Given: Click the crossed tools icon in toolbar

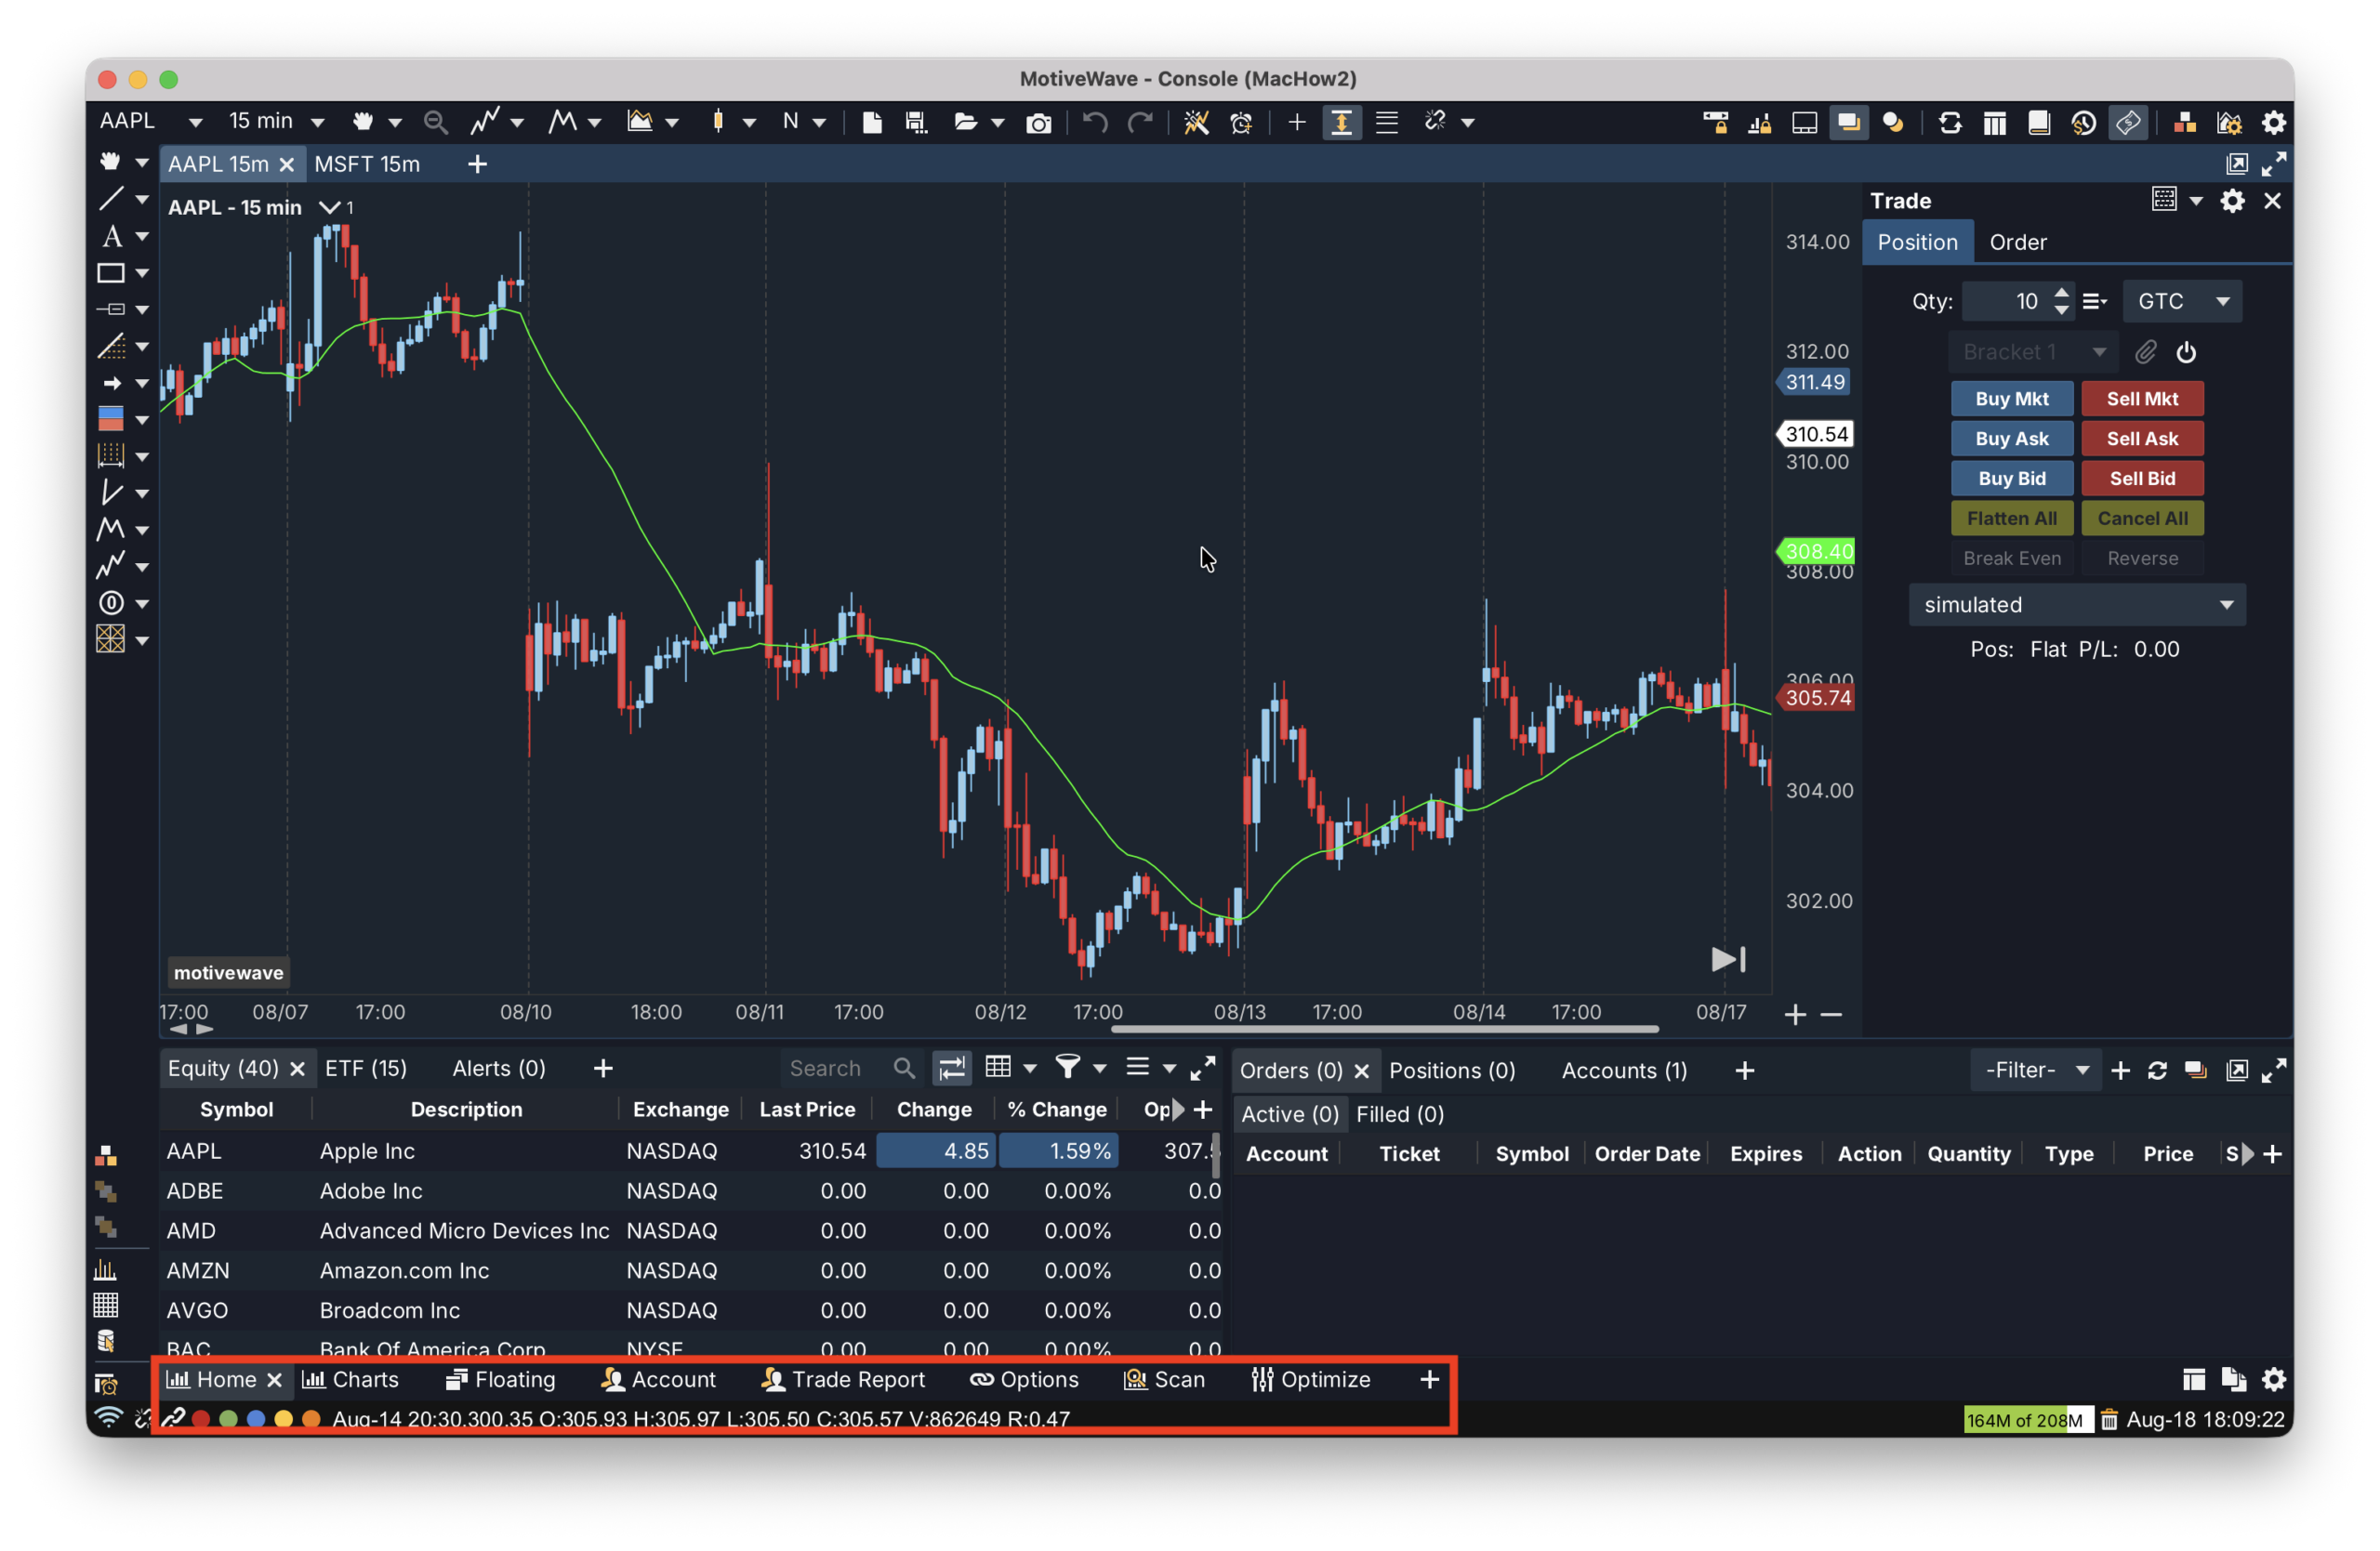Looking at the screenshot, I should tap(1196, 122).
